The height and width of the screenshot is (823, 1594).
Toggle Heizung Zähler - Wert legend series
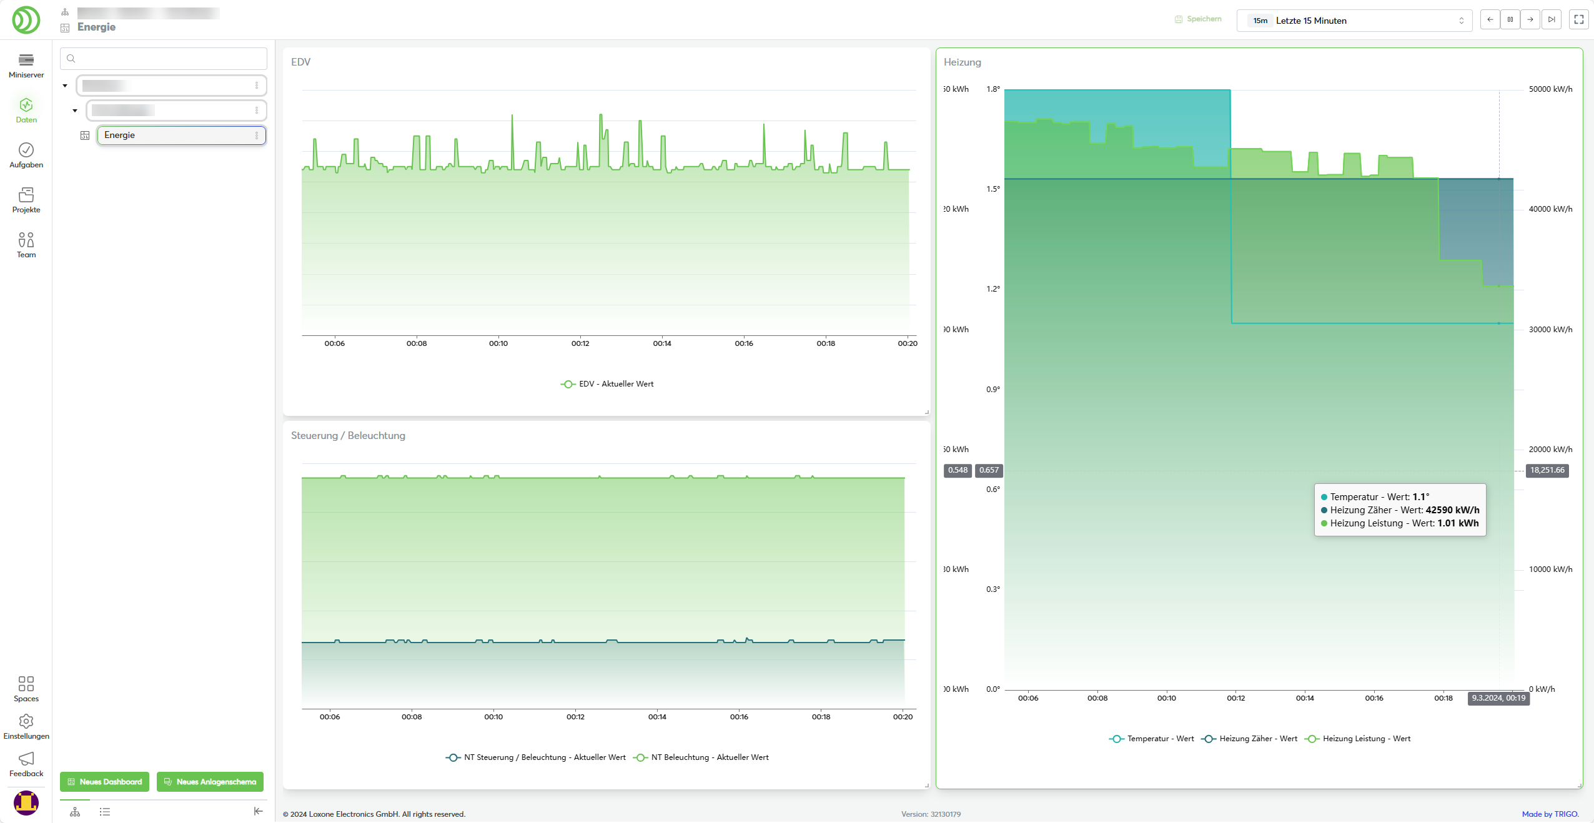(x=1249, y=739)
